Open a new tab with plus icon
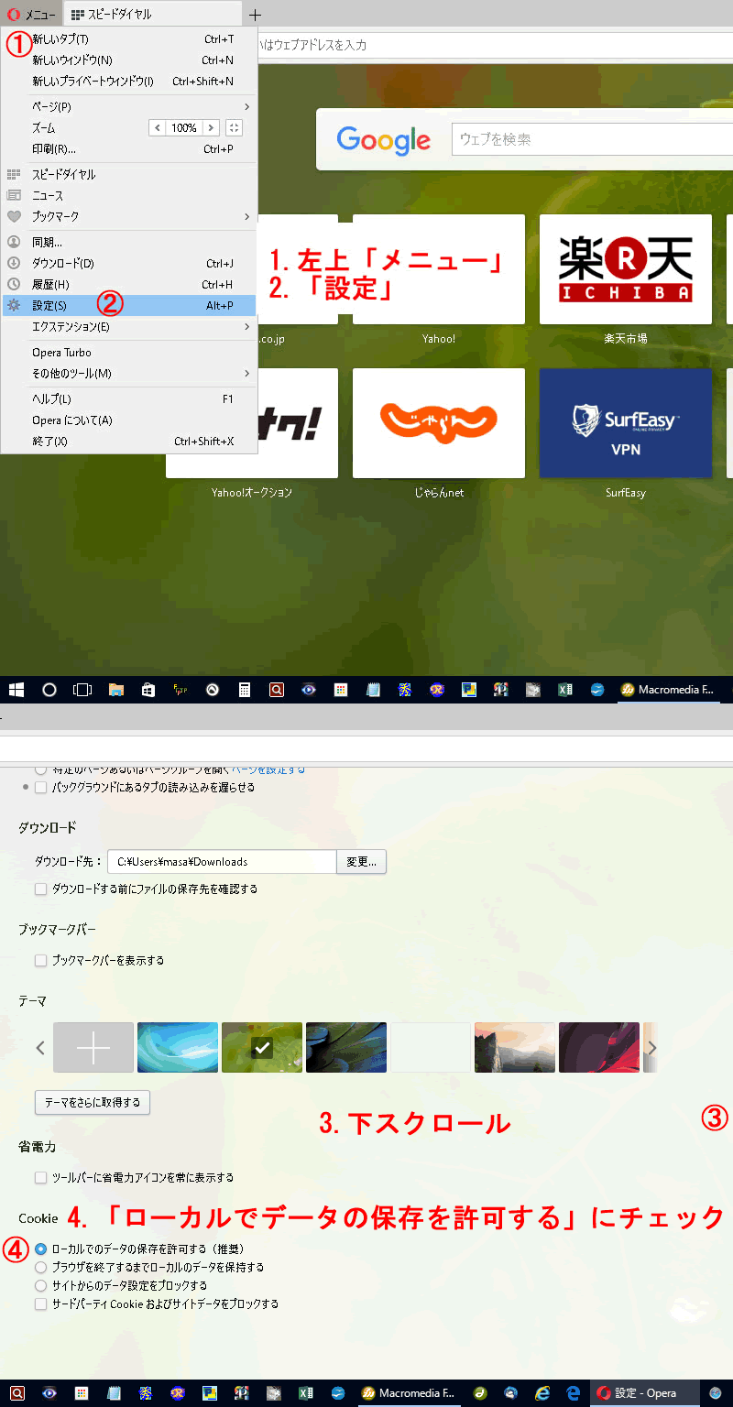 pyautogui.click(x=256, y=15)
